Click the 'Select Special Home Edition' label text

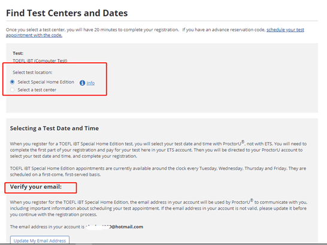[46, 82]
